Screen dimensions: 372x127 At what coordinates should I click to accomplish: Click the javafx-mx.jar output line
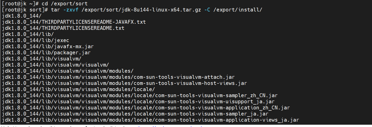pos(48,46)
